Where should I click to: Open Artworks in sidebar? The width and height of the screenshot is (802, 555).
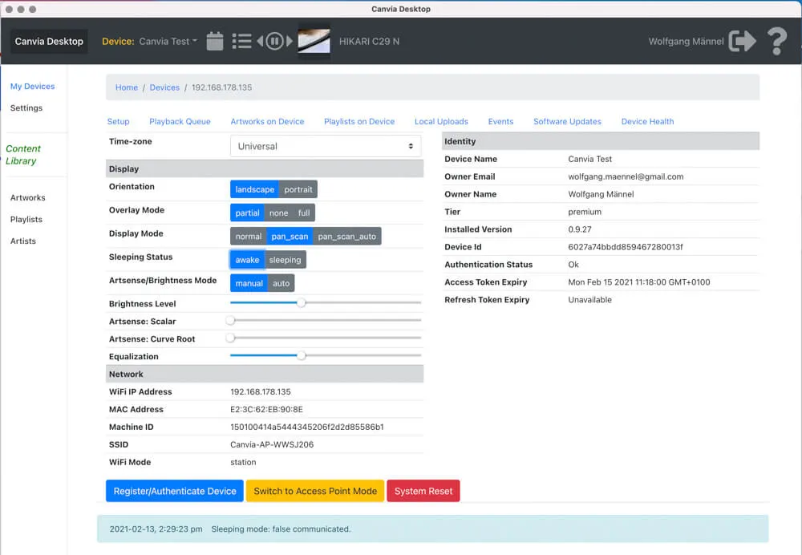tap(28, 197)
